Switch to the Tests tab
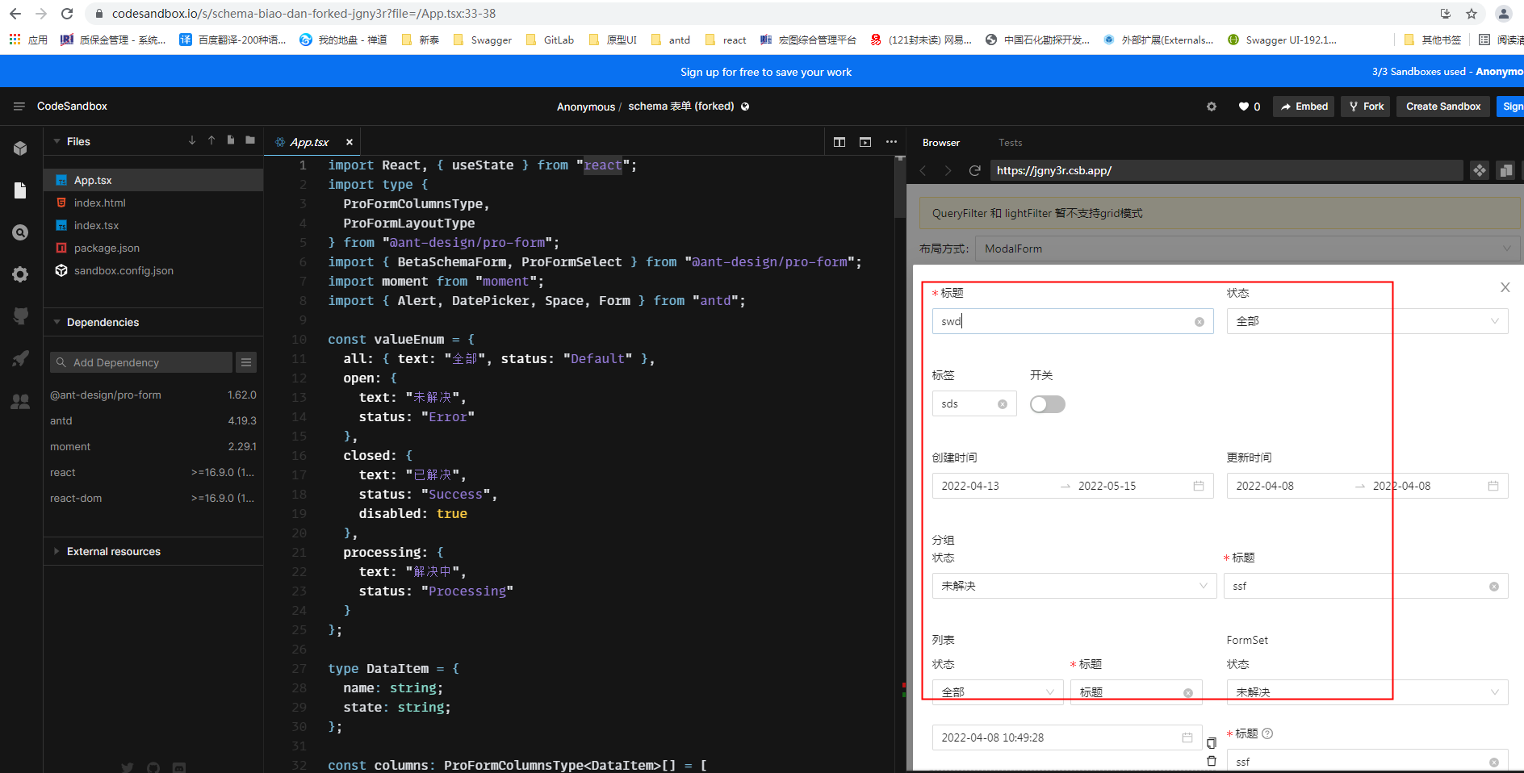The width and height of the screenshot is (1524, 773). pyautogui.click(x=1010, y=142)
